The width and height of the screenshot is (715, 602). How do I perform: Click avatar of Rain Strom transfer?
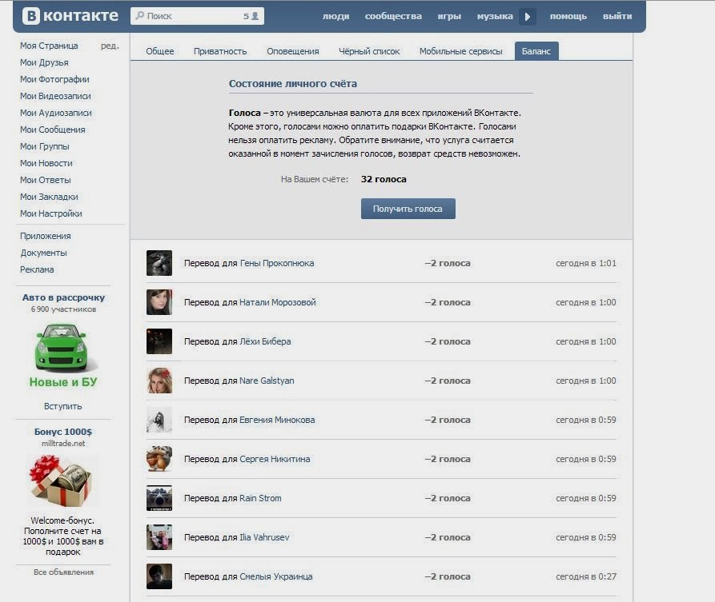tap(159, 498)
